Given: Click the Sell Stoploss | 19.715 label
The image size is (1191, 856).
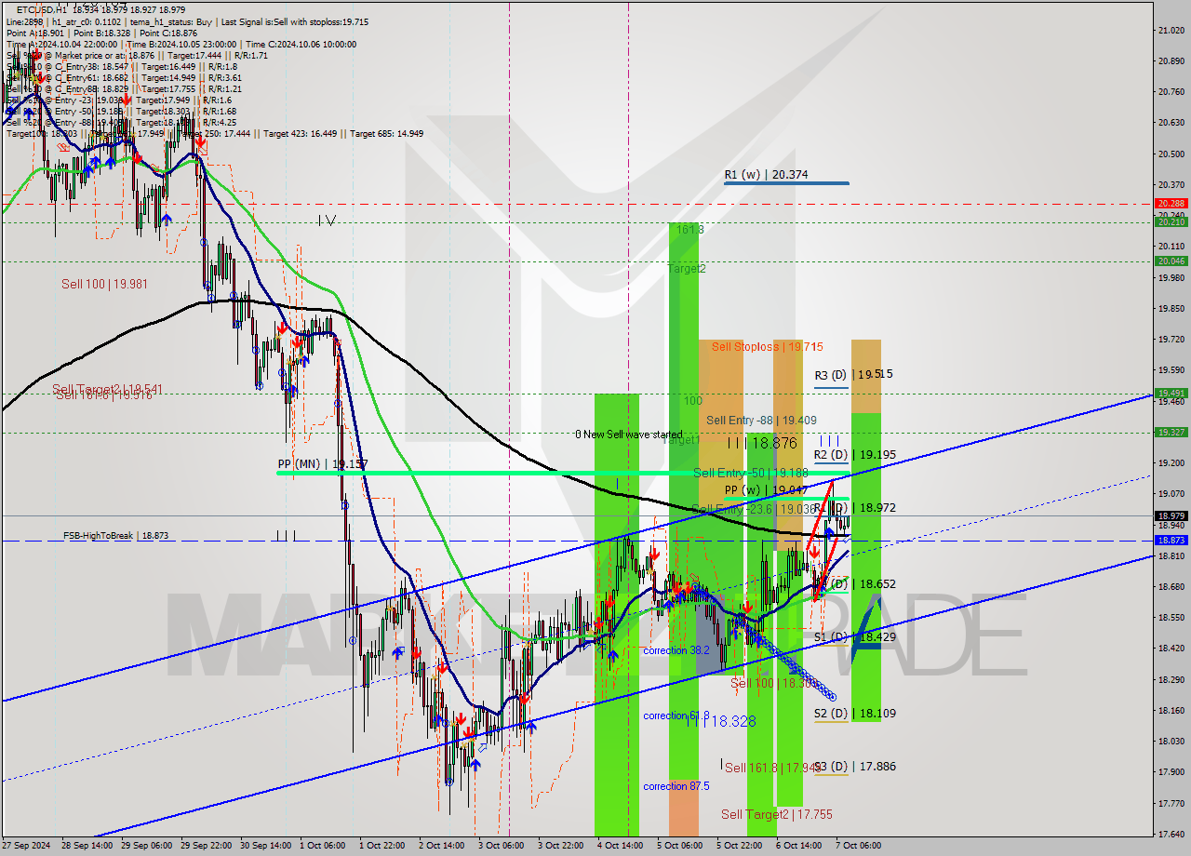Looking at the screenshot, I should click(x=767, y=346).
